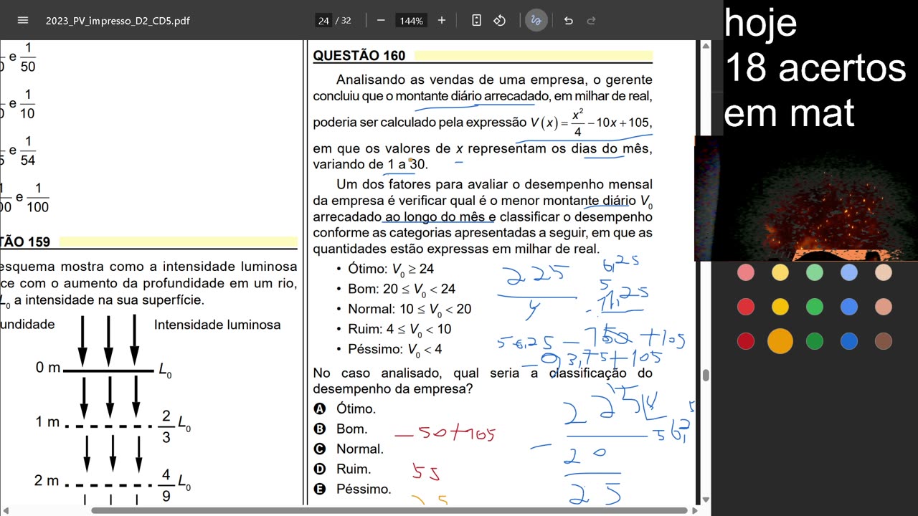
Task: Select the light peach pen color
Action: click(x=884, y=272)
